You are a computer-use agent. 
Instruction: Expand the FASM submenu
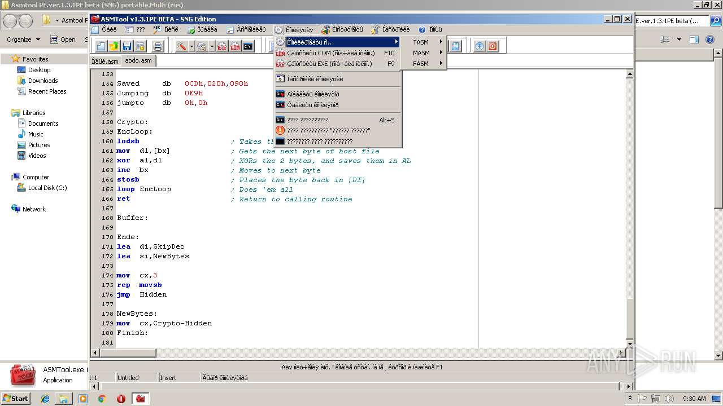point(423,63)
